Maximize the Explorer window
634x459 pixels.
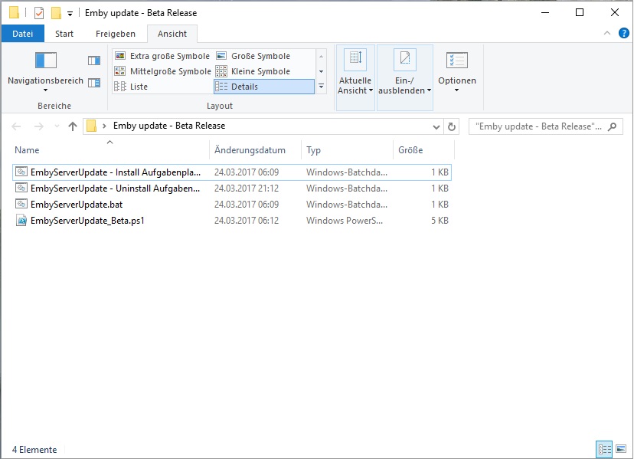pyautogui.click(x=580, y=12)
